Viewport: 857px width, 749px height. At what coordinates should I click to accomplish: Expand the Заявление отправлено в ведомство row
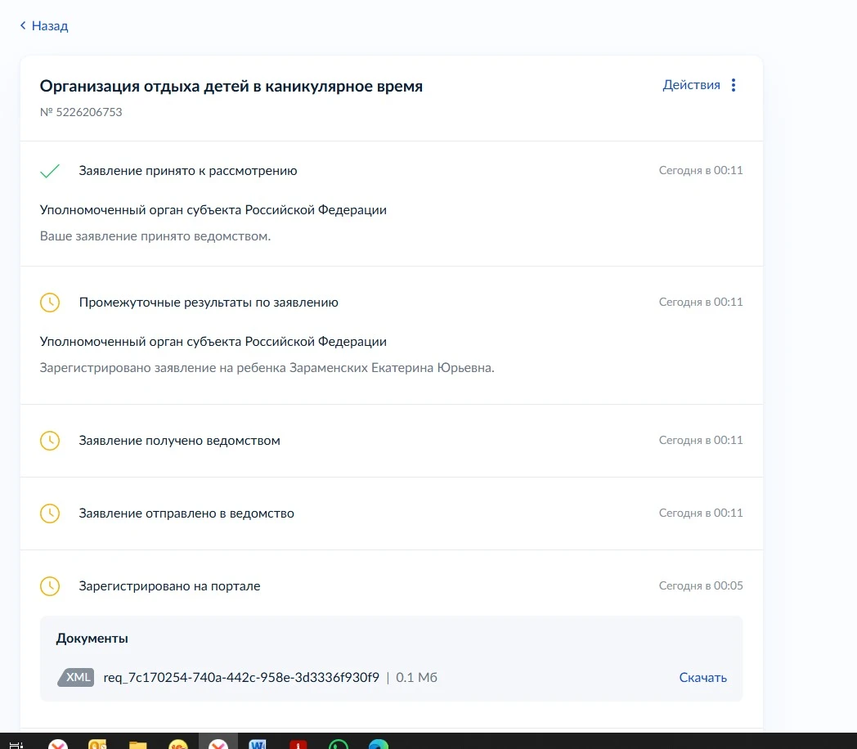(x=186, y=514)
